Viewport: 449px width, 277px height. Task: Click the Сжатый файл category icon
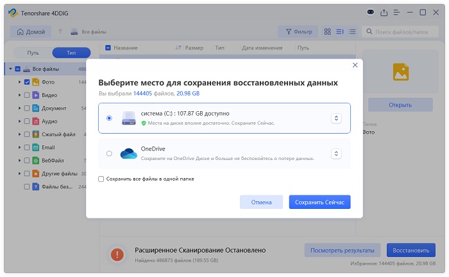click(35, 134)
